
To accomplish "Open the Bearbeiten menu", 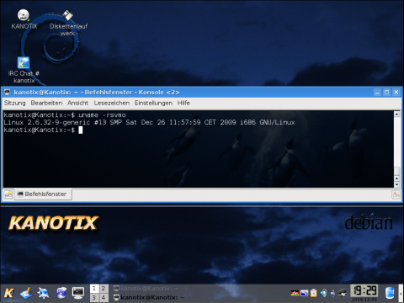I will coord(46,103).
